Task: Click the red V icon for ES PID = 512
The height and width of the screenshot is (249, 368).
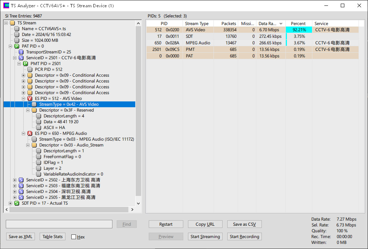Action: point(30,99)
